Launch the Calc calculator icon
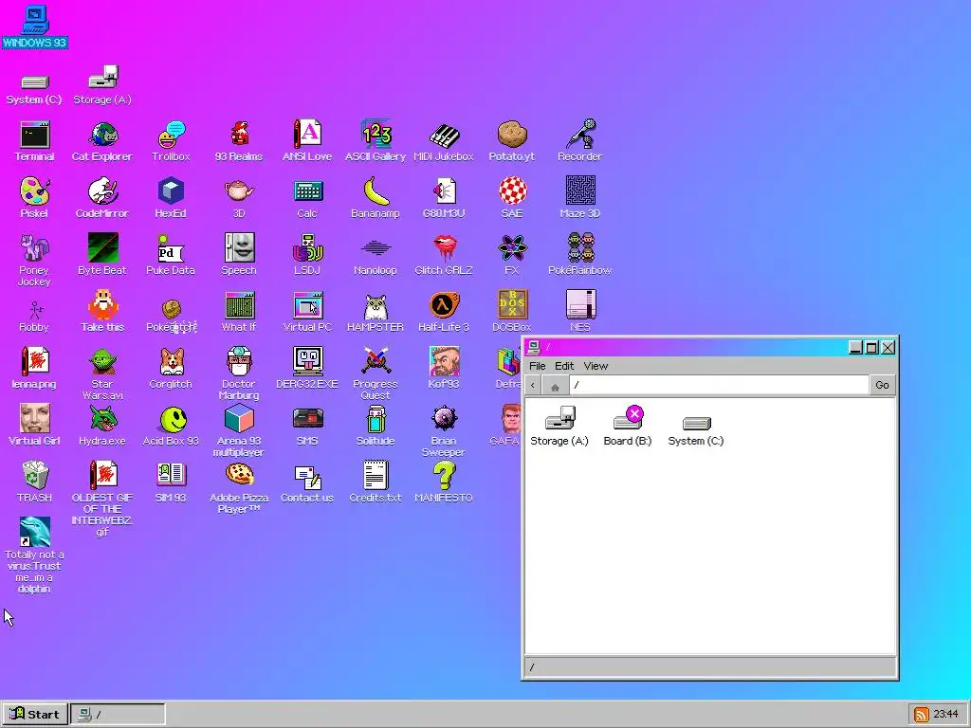 [307, 198]
